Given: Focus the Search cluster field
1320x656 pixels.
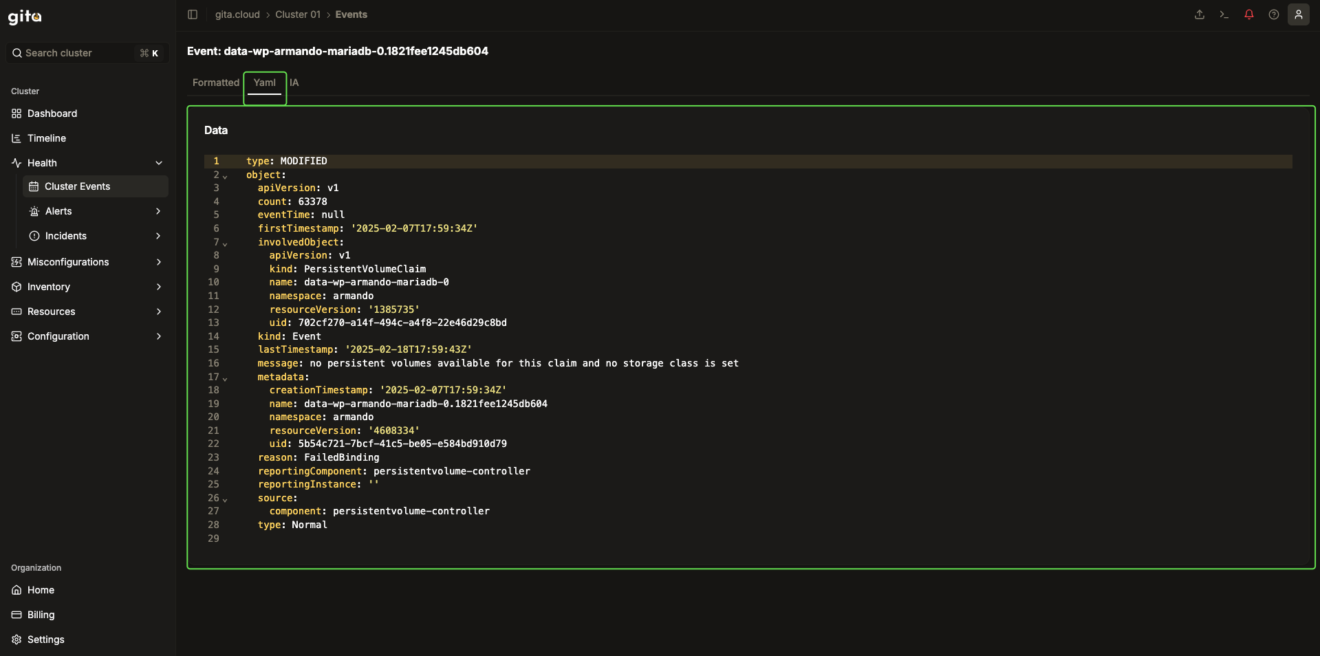Looking at the screenshot, I should 87,53.
